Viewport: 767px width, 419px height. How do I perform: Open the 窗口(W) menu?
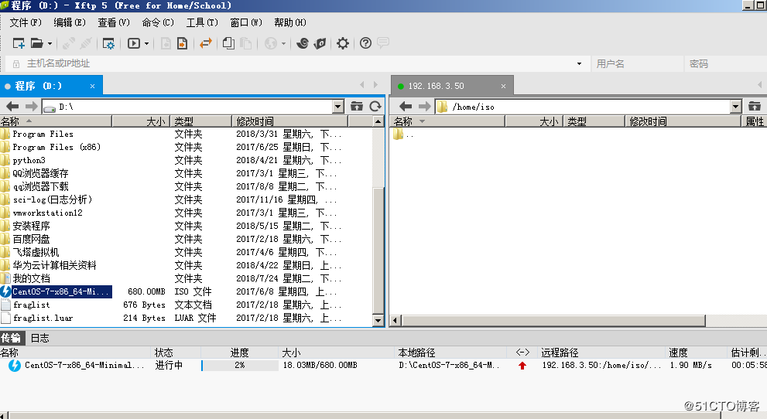[246, 22]
